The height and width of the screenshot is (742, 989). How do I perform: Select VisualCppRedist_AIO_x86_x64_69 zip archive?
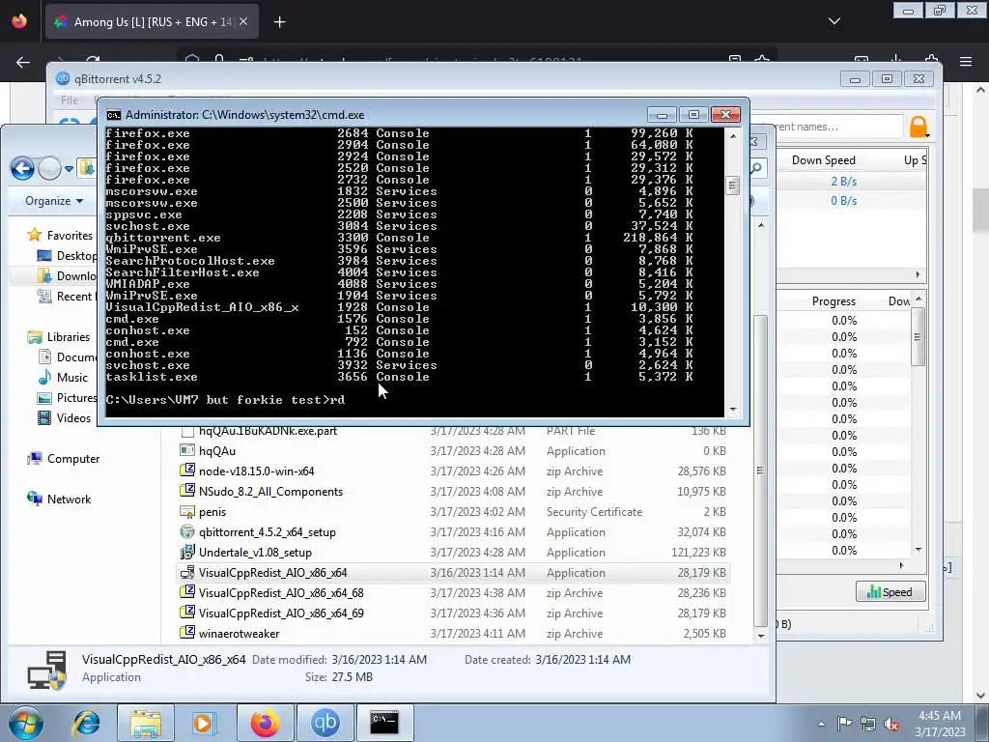(453, 613)
